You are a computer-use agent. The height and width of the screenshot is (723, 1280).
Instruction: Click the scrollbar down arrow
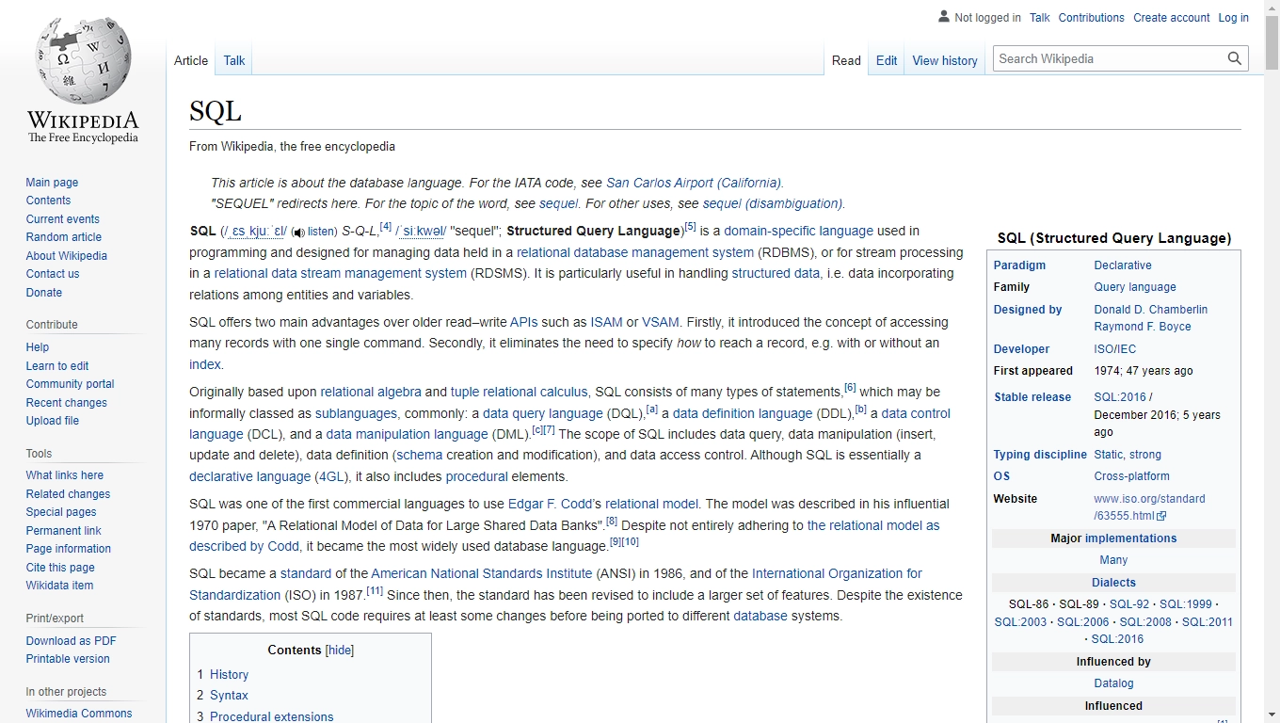1272,715
